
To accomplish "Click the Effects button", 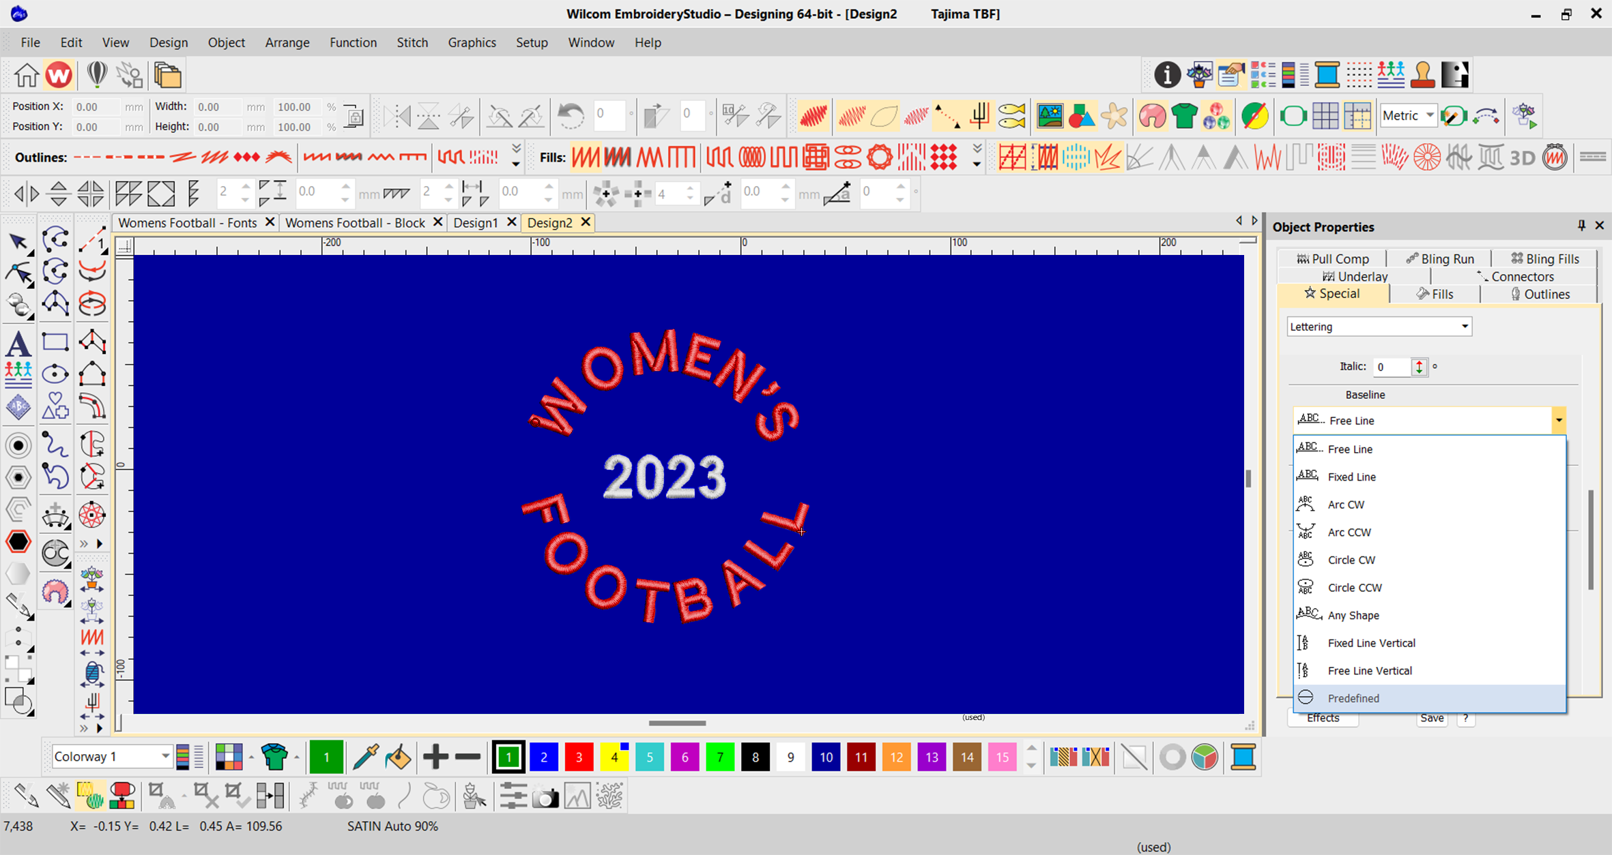I will point(1323,718).
